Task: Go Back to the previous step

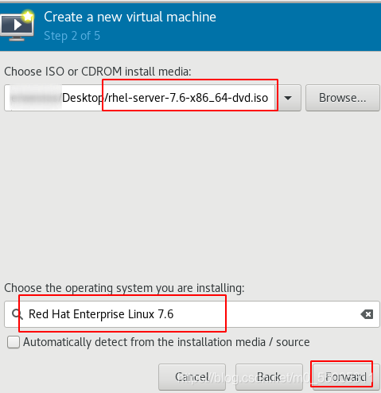Action: [269, 377]
